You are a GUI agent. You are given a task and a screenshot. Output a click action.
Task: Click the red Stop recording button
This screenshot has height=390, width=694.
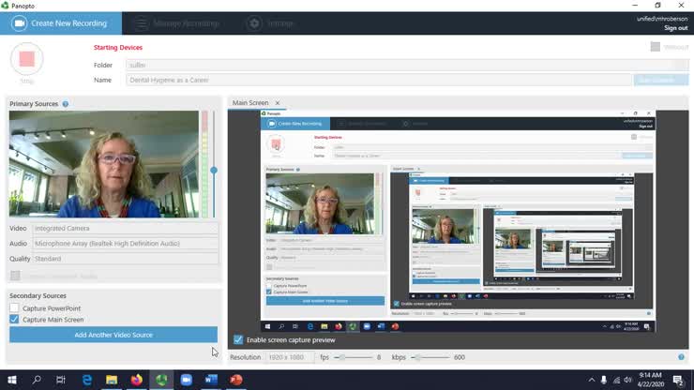(26, 59)
